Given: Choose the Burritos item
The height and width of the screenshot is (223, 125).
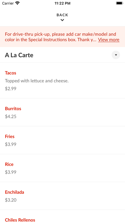Looking at the screenshot, I should tap(62, 112).
